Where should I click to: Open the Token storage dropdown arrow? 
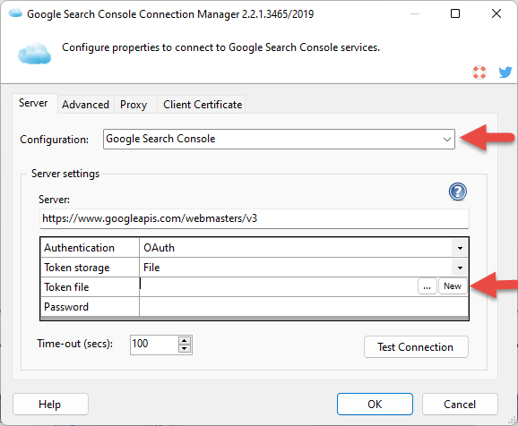click(460, 268)
